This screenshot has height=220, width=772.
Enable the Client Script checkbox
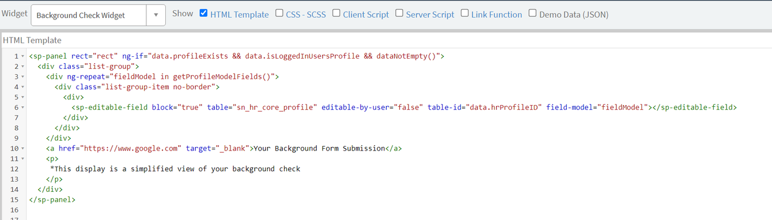tap(336, 13)
